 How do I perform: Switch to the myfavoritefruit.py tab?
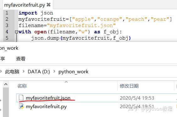pos(25,5)
